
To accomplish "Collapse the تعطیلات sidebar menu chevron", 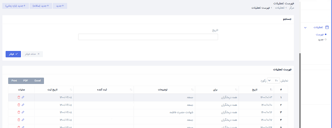I will click(305, 28).
